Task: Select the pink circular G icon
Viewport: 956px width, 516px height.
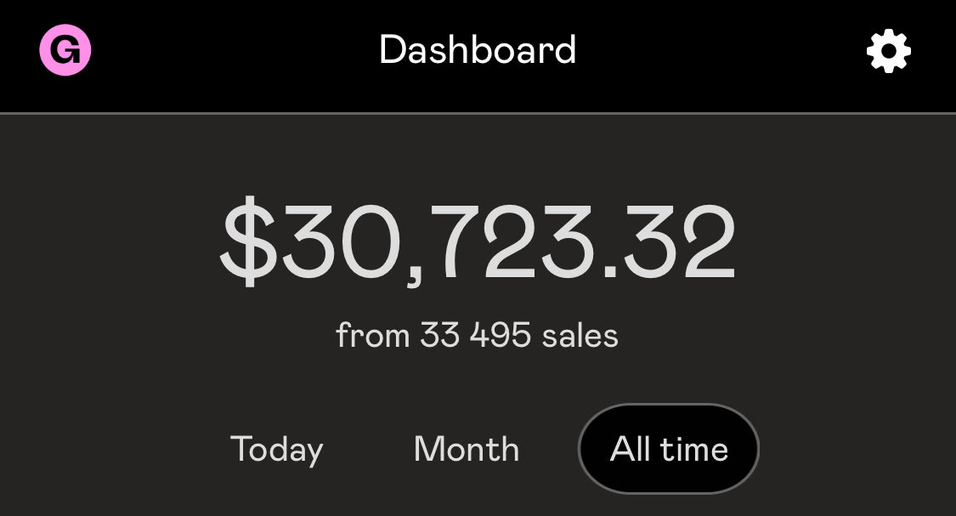Action: point(65,51)
